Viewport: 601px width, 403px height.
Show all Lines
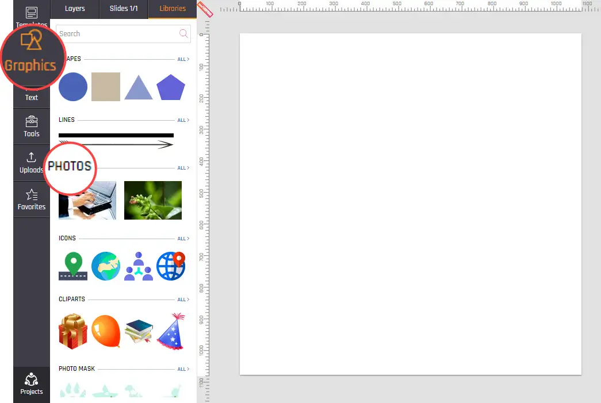tap(183, 120)
